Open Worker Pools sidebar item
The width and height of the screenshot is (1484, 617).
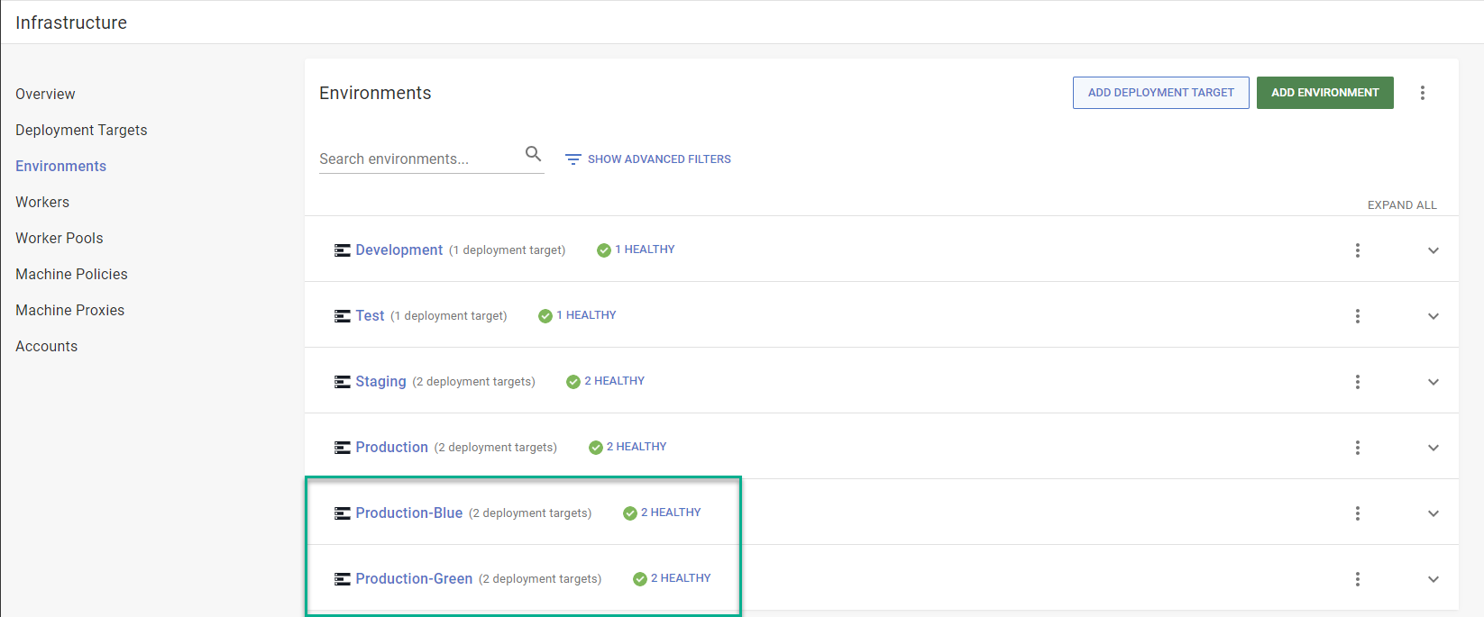pyautogui.click(x=60, y=238)
